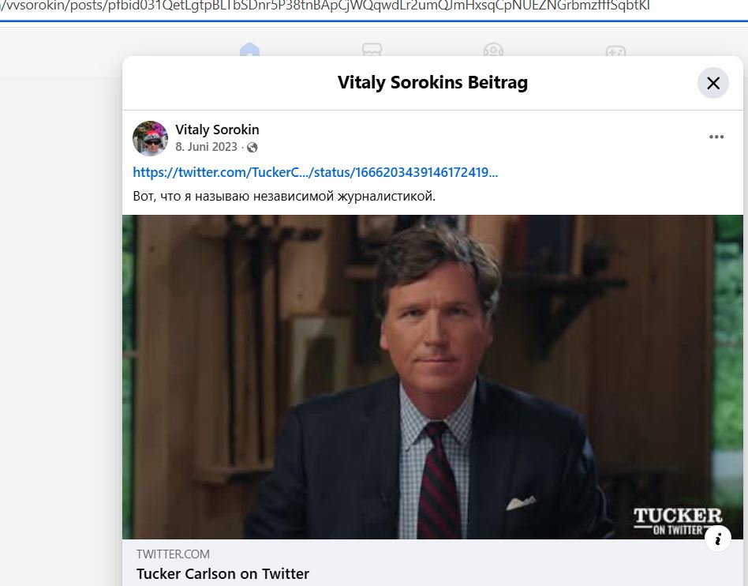Click the Russian post caption text

click(x=284, y=195)
